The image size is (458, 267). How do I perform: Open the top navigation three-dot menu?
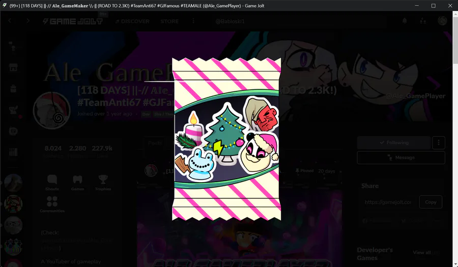(x=193, y=21)
